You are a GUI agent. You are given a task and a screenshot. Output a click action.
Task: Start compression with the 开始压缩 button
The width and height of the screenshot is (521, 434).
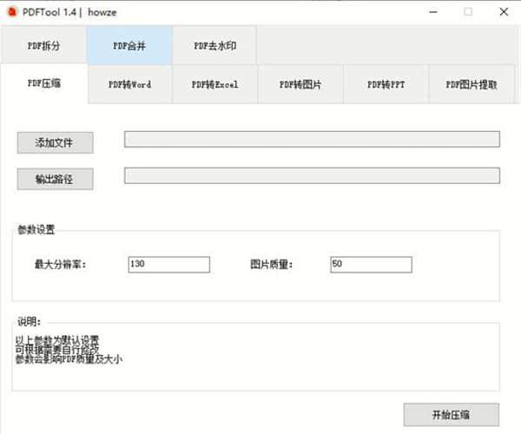pos(452,414)
